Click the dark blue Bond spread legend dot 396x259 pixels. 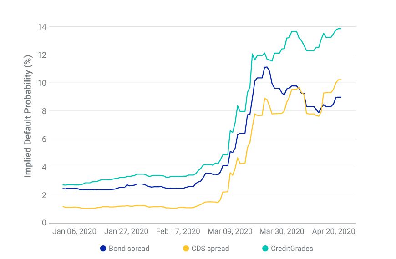pos(103,249)
